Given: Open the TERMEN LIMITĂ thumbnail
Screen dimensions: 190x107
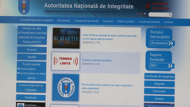Looking at the screenshot, I should click(66, 61).
